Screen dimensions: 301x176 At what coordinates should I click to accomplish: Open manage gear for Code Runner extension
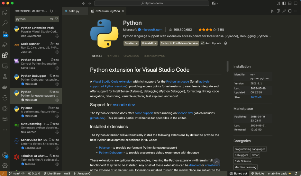click(x=57, y=52)
